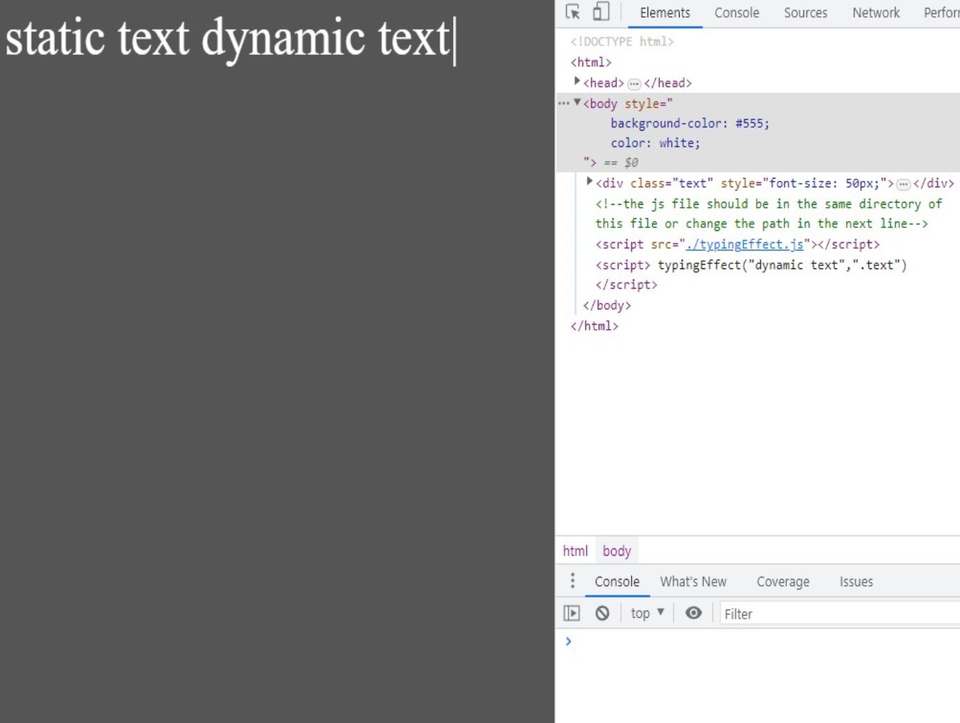The height and width of the screenshot is (723, 960).
Task: Expand the div class text node
Action: (x=589, y=182)
